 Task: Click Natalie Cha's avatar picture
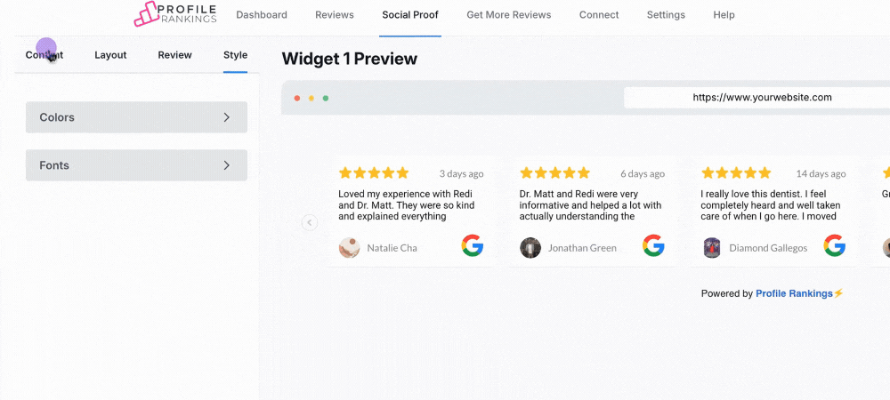350,248
